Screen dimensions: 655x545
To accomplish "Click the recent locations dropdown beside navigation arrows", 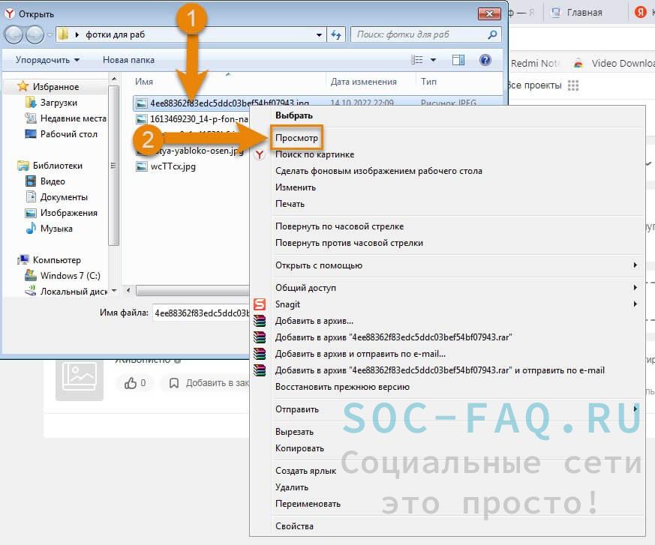I will tap(50, 35).
